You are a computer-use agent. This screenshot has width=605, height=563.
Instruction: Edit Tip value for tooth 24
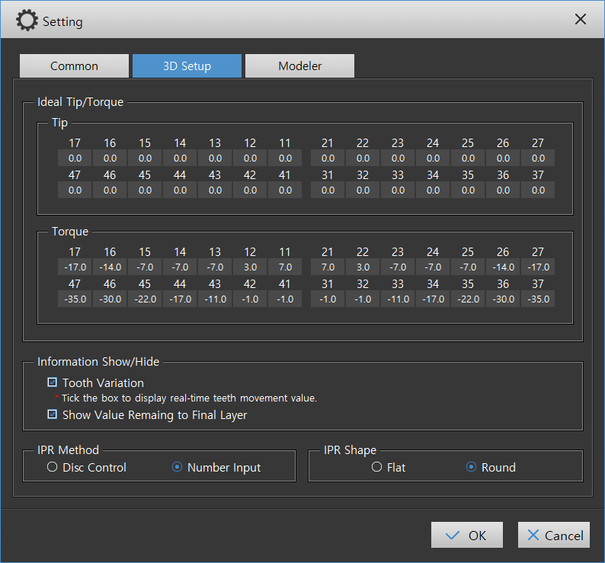(x=433, y=158)
